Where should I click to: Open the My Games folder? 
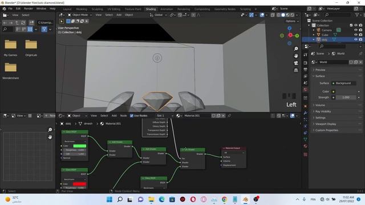click(10, 48)
